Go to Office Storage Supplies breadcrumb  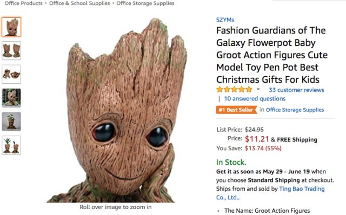(145, 3)
